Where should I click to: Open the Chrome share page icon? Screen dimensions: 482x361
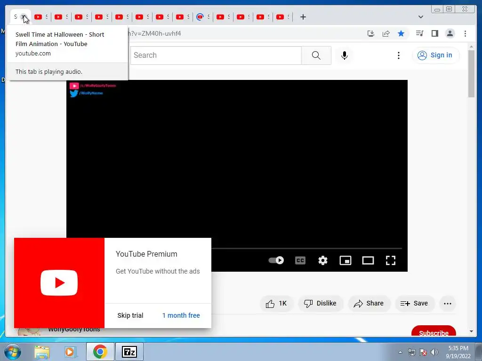tap(386, 33)
